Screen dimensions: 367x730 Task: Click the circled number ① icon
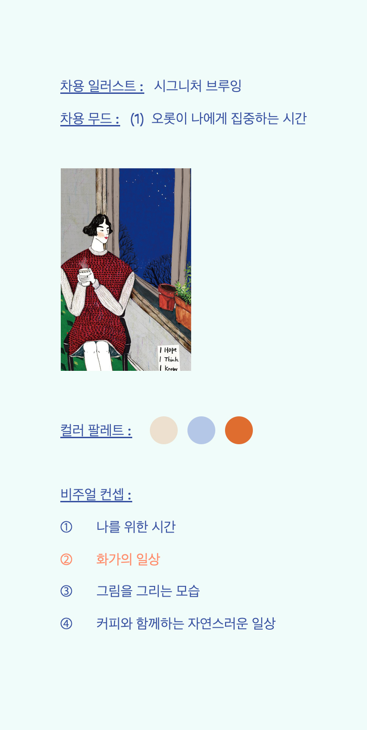66,527
